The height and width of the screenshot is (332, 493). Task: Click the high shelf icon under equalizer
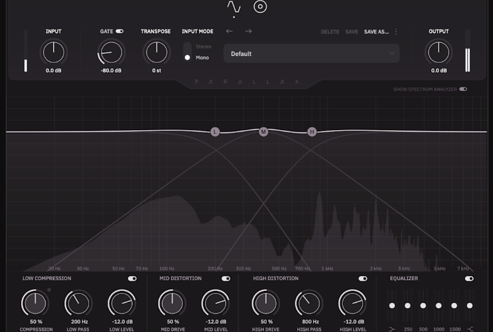[x=470, y=329]
